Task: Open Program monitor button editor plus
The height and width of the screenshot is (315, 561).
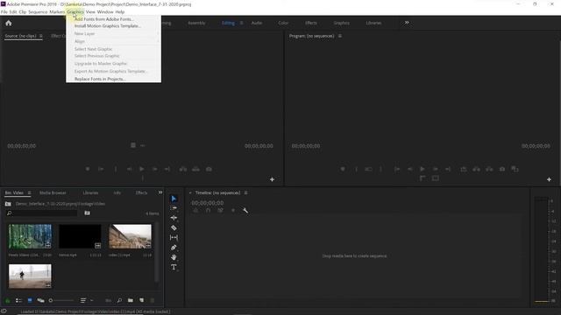Action: coord(549,179)
